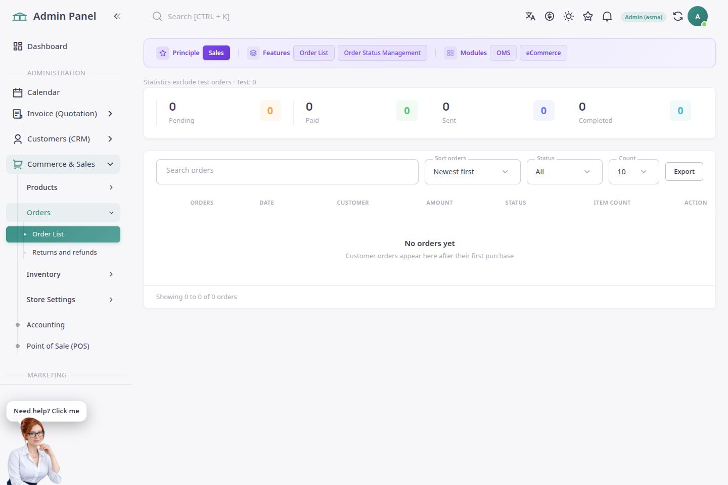
Task: Collapse the Commerce & Sales section
Action: point(63,164)
